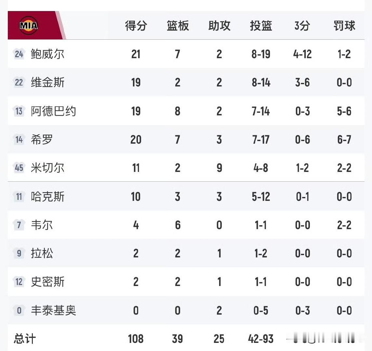
Task: Click jersey number 11 icon beside 哈克斯
Action: 19,196
